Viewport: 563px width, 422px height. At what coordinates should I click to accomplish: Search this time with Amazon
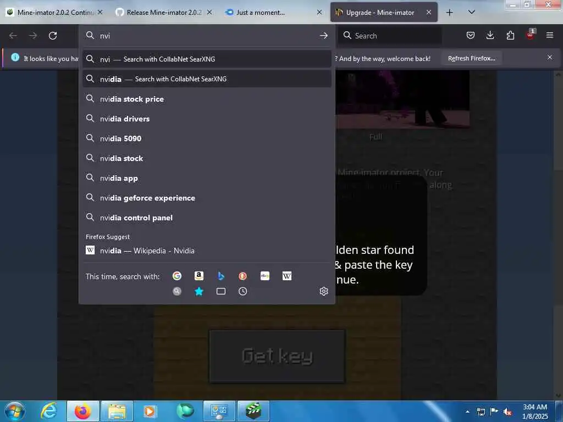(x=198, y=276)
